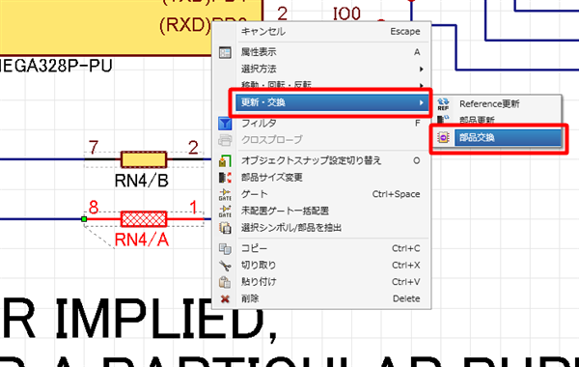Click the green endpoint of RN4/A
This screenshot has width=579, height=367.
coord(84,219)
